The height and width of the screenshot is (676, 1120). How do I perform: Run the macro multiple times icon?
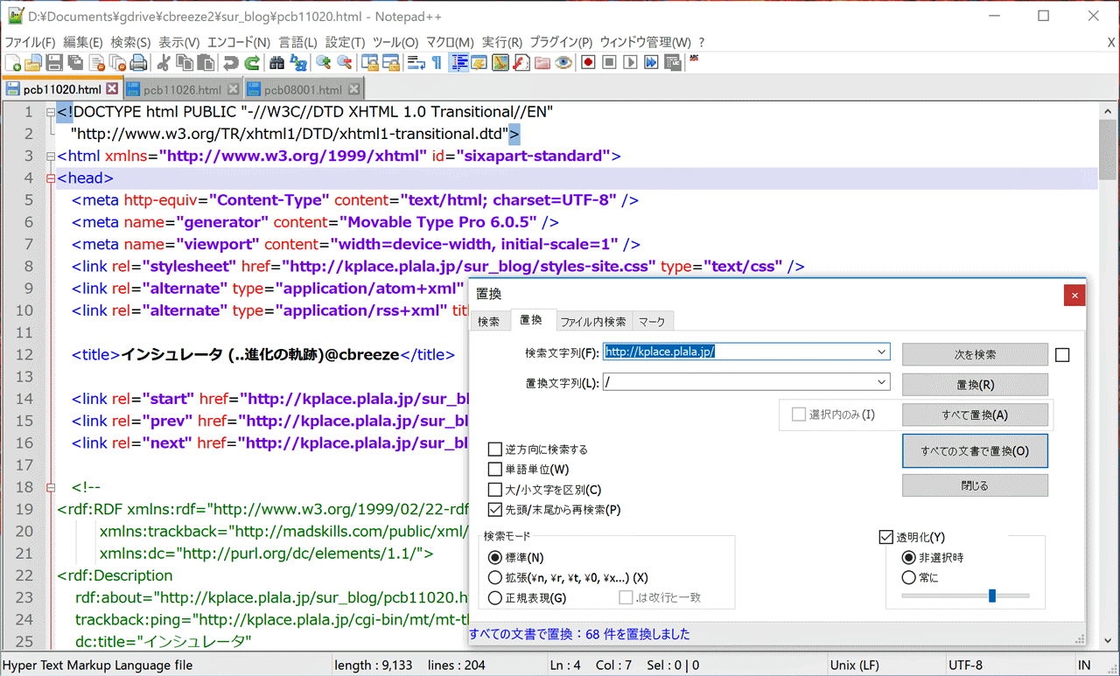[x=651, y=63]
